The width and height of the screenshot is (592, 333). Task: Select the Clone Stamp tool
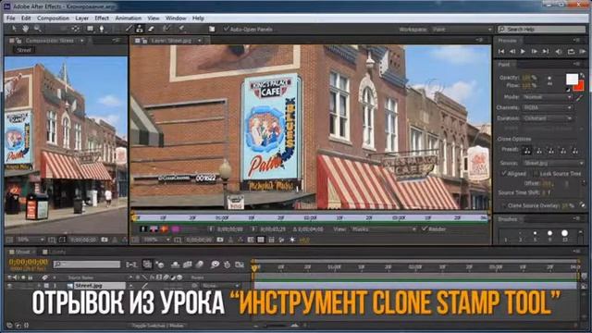(x=140, y=29)
